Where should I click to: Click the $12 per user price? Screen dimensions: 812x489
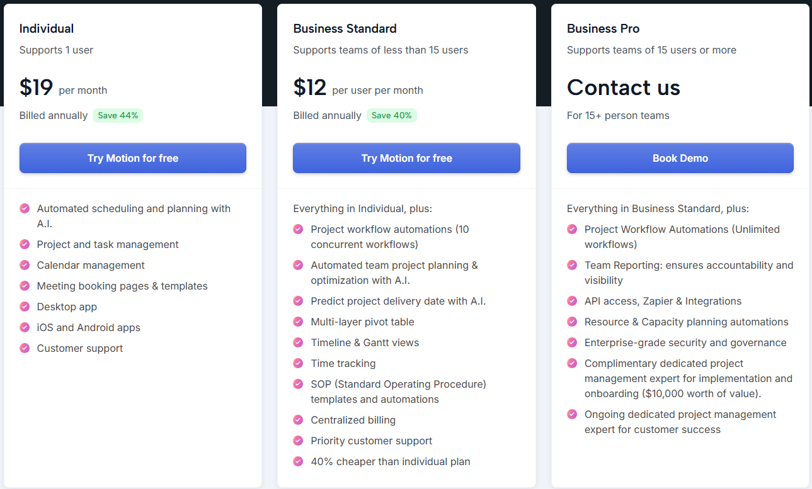310,87
